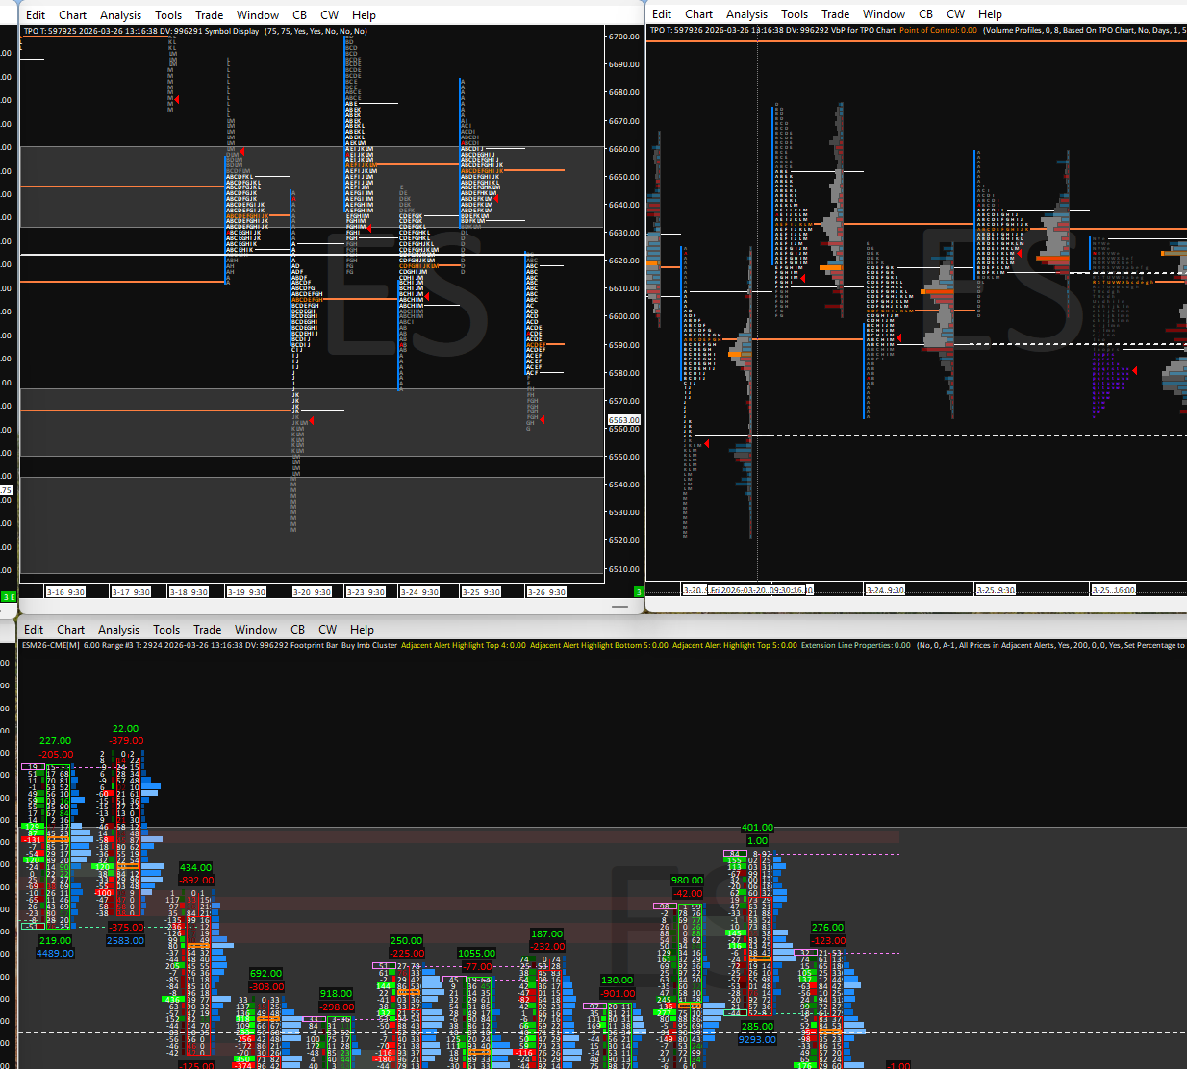Click blue volume value 2583.00
The image size is (1187, 1069).
point(125,941)
